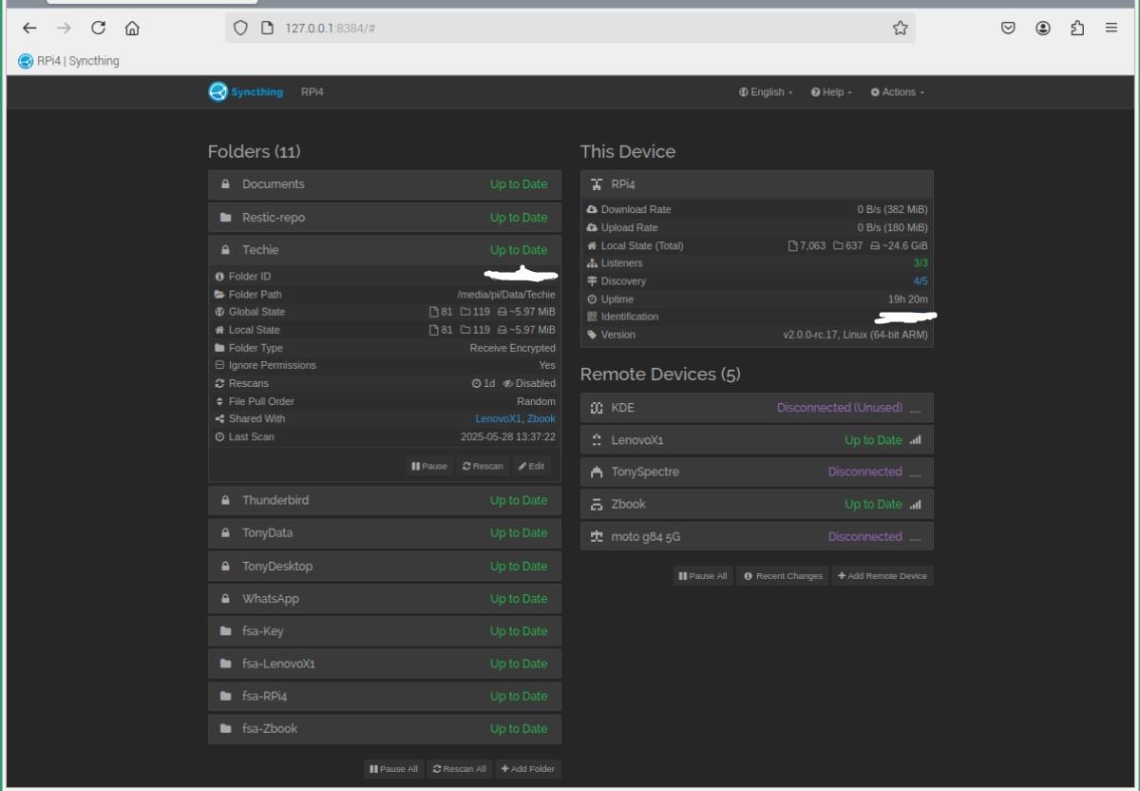The width and height of the screenshot is (1140, 791).
Task: Expand the LenovoX1 remote device
Action: 757,440
